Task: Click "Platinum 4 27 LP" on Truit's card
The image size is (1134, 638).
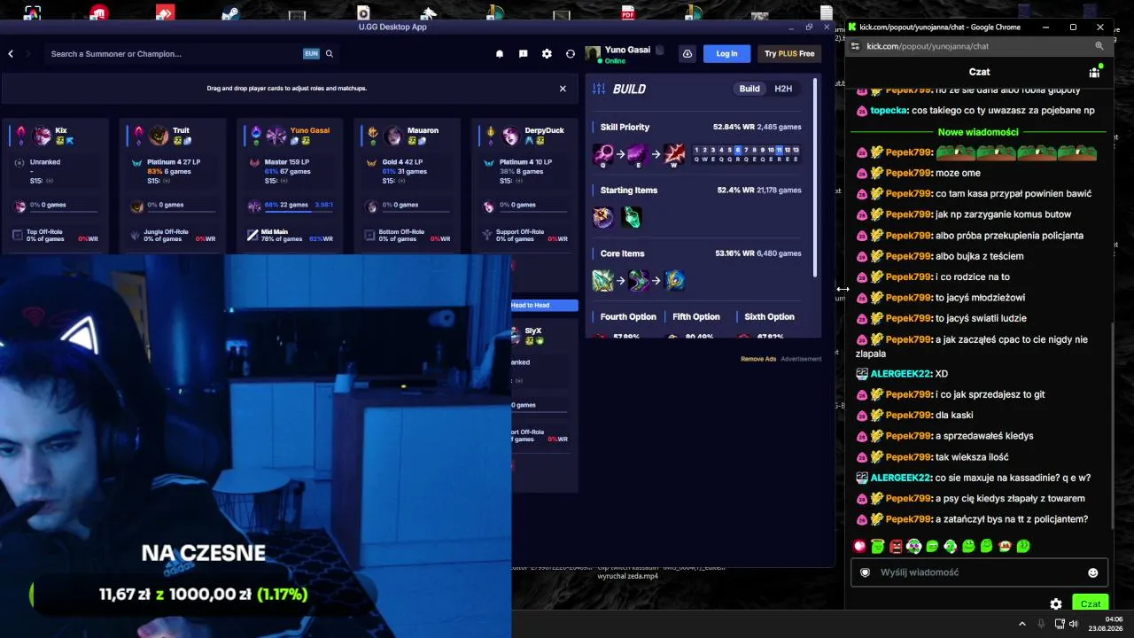Action: 174,162
